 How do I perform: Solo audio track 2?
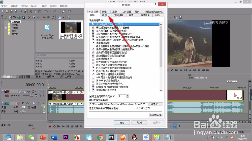38,103
